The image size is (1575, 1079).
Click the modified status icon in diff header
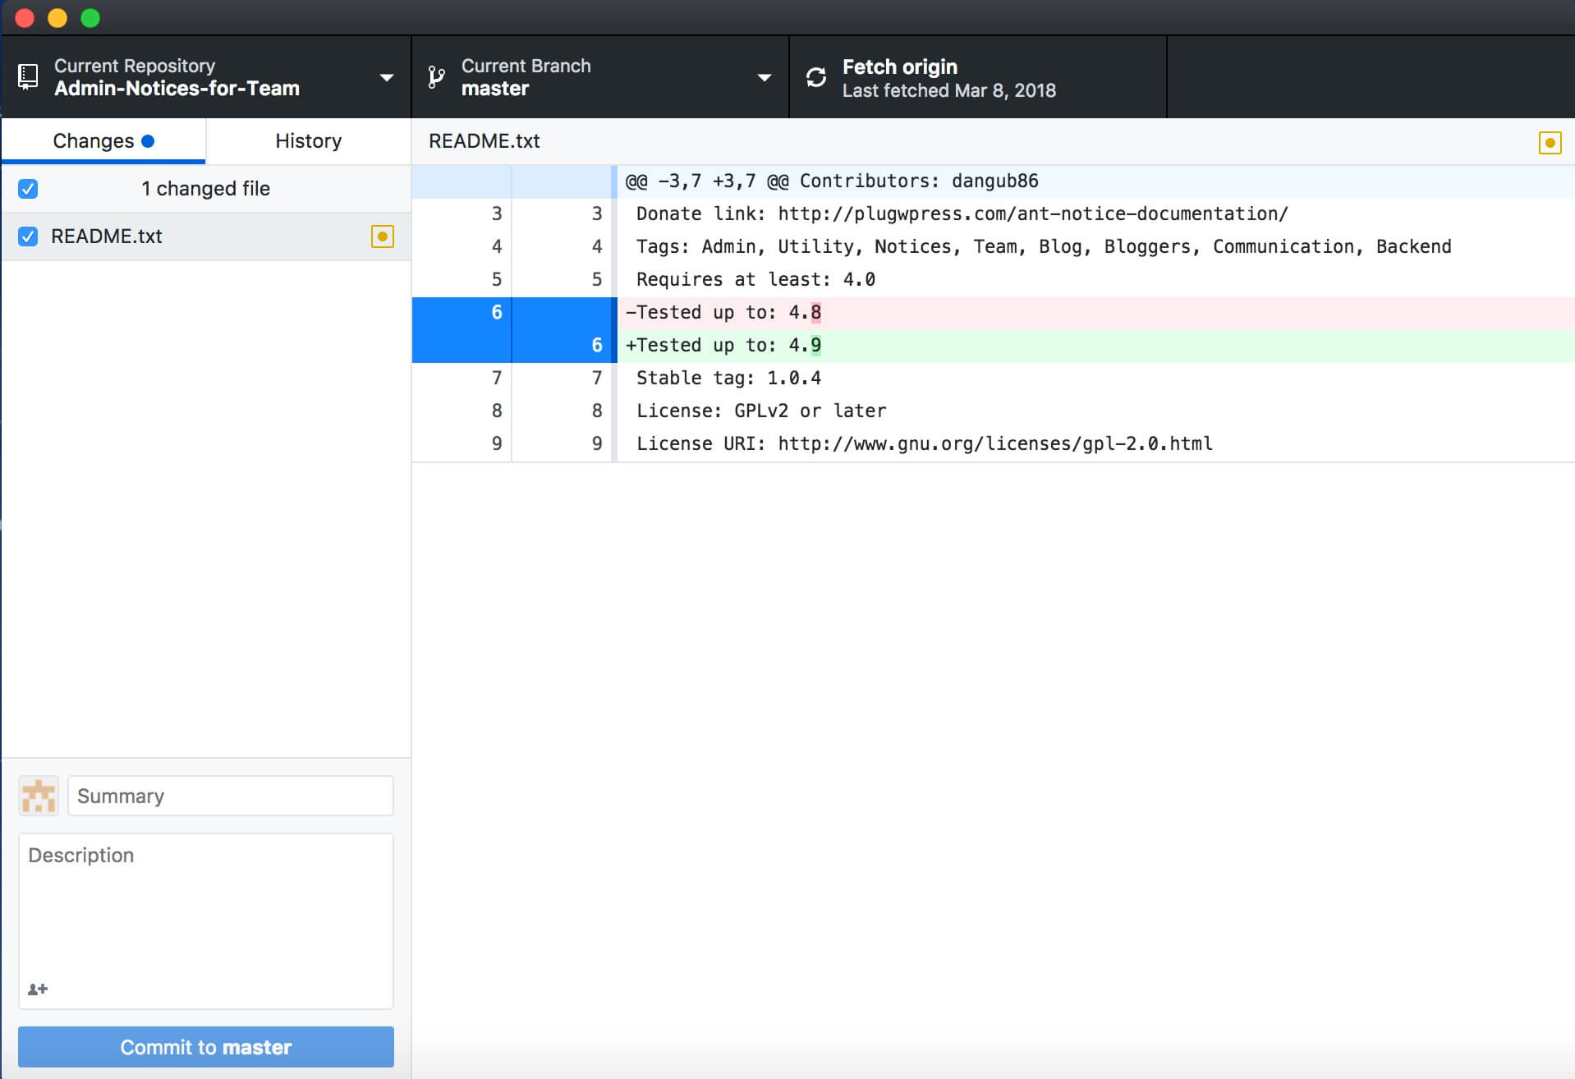pyautogui.click(x=1550, y=142)
